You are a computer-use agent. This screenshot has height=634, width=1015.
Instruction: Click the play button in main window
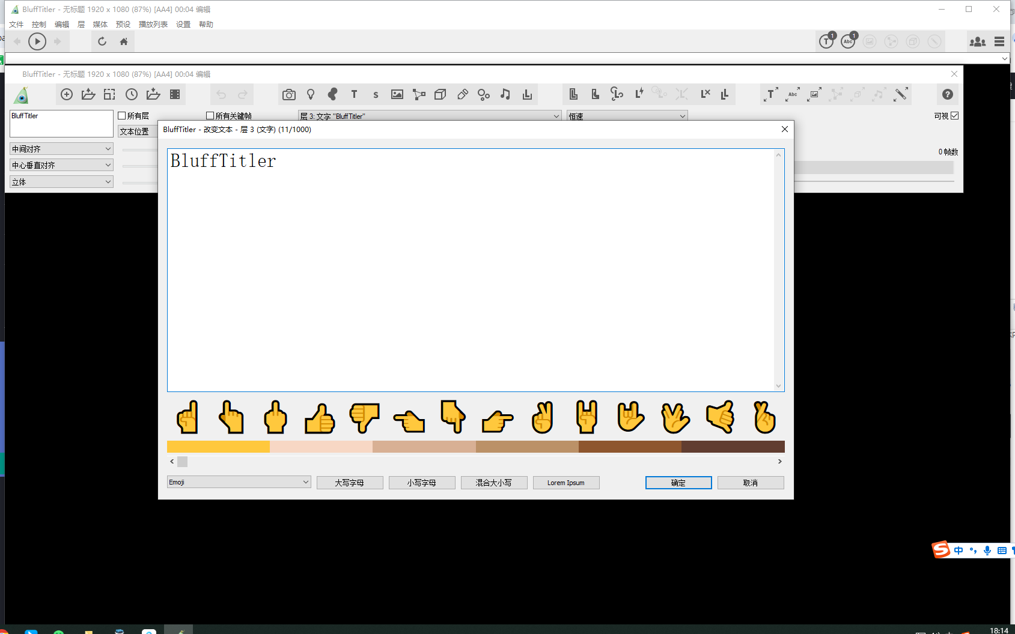(37, 41)
